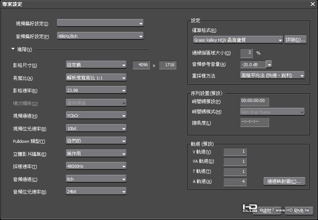
Task: Open the 音頻參考音量 dropdown arrow
Action: click(x=269, y=65)
